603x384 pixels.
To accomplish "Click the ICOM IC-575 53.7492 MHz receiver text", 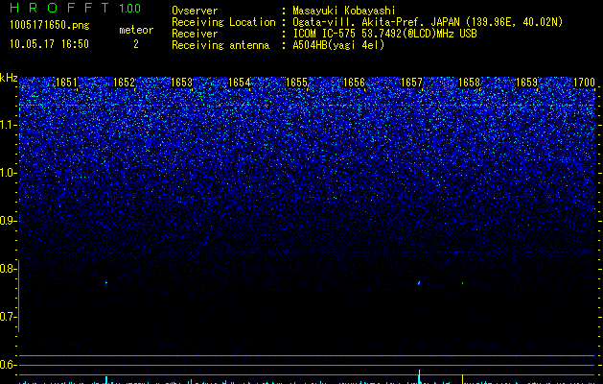I will [x=384, y=34].
